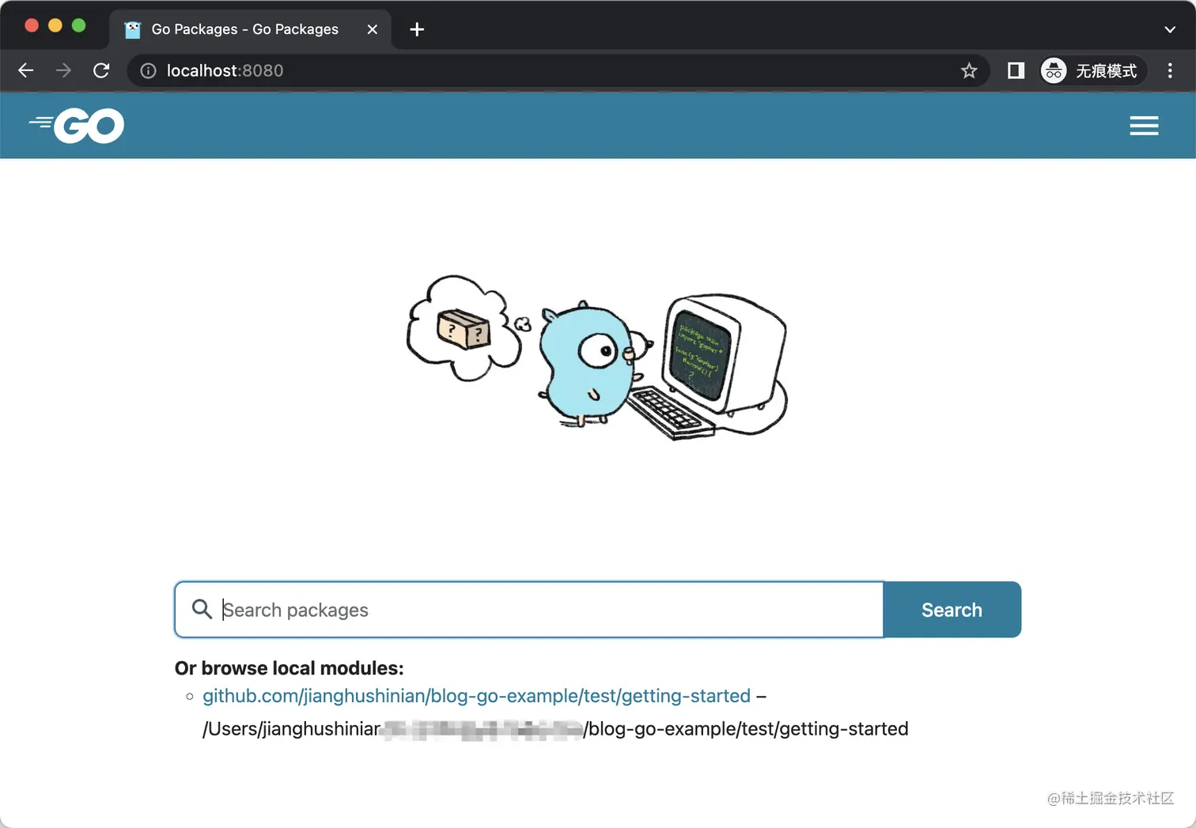1196x828 pixels.
Task: Select the Go Packages browser tab
Action: (249, 29)
